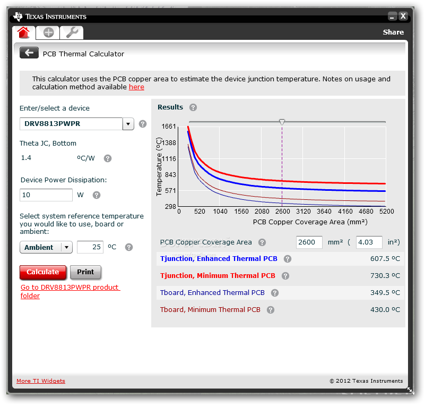The height and width of the screenshot is (405, 425).
Task: Open the Ambient reference temperature dropdown
Action: point(46,247)
